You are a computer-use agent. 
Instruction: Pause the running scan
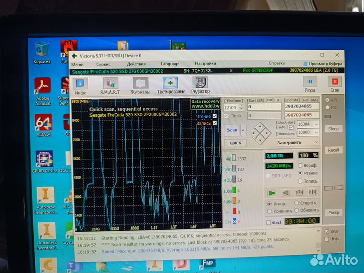click(x=310, y=84)
